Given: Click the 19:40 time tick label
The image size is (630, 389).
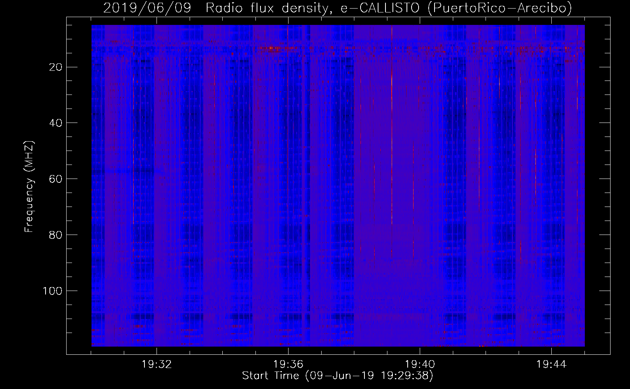Looking at the screenshot, I should (420, 364).
